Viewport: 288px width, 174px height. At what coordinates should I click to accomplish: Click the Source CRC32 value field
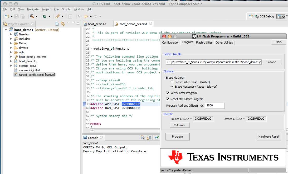pyautogui.click(x=203, y=119)
